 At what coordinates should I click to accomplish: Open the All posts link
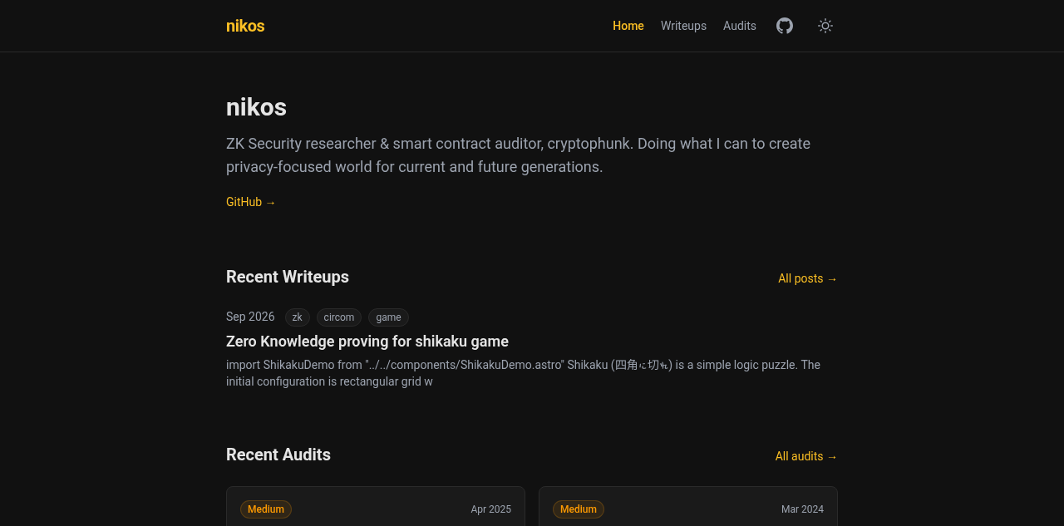[808, 278]
